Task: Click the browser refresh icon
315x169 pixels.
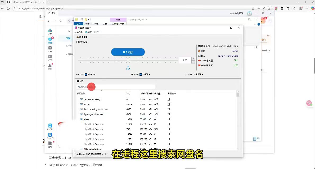Action: [x=8, y=8]
